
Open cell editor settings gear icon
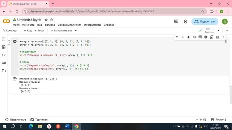(206, 37)
